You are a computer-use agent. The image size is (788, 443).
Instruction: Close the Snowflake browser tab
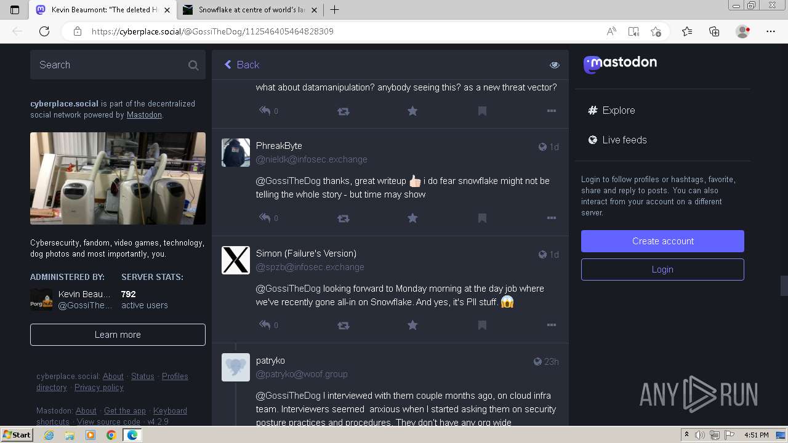314,10
